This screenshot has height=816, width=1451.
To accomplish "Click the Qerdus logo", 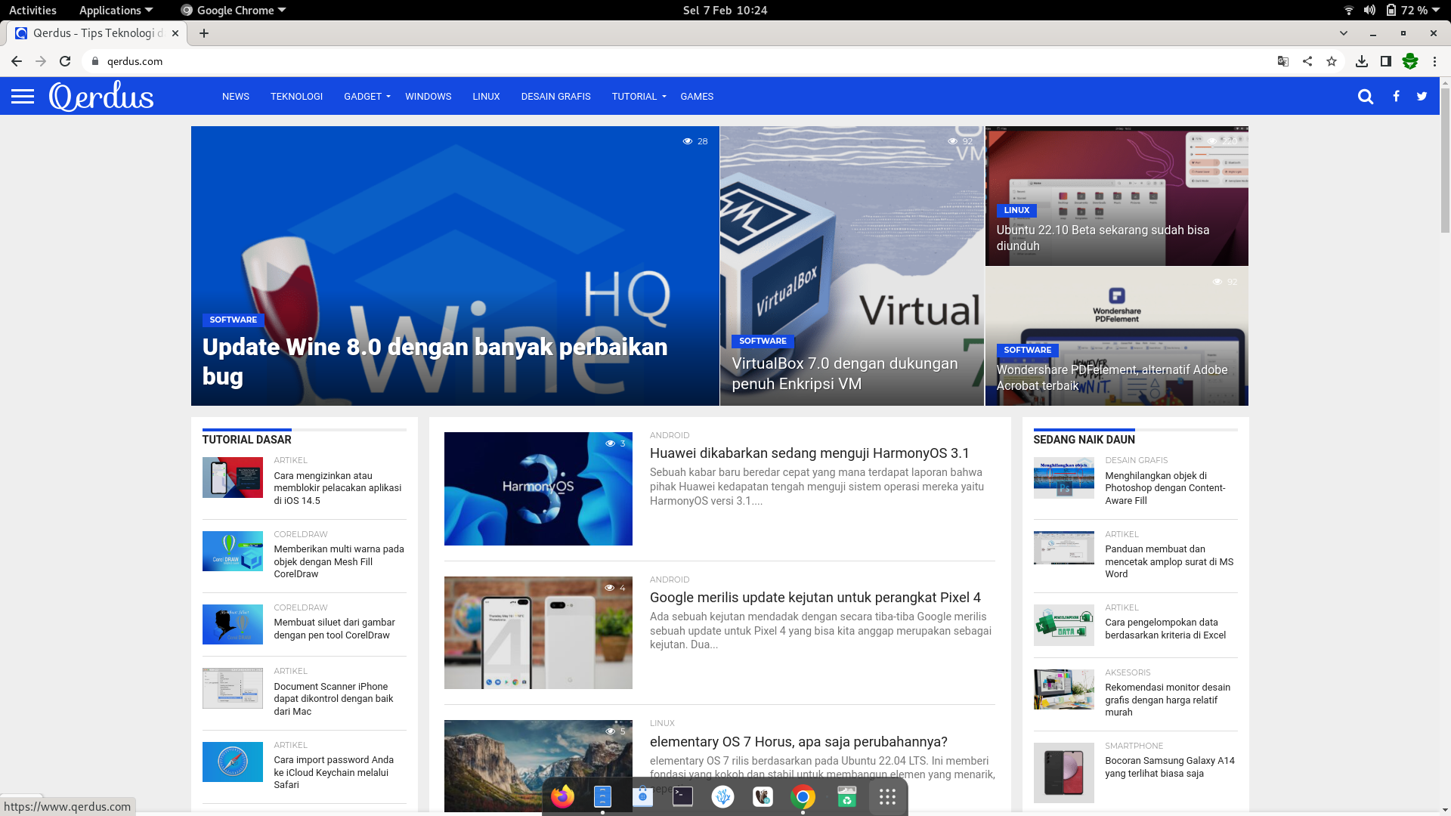I will click(x=101, y=96).
